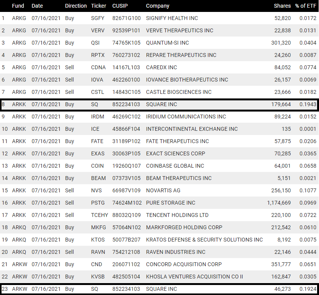Click "MARKFORGED HOLDING CORP" company name
Viewport: 319px width, 295px height.
point(184,227)
